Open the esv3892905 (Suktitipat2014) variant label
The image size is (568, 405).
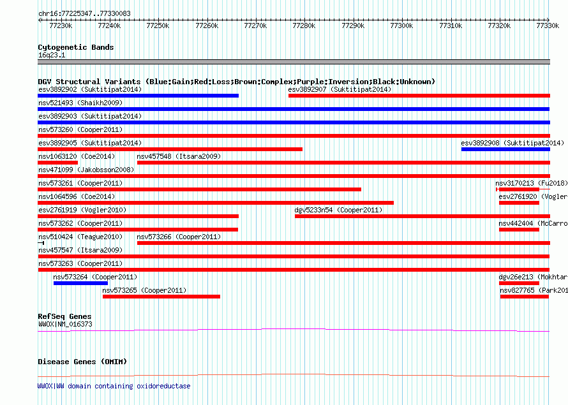[90, 143]
